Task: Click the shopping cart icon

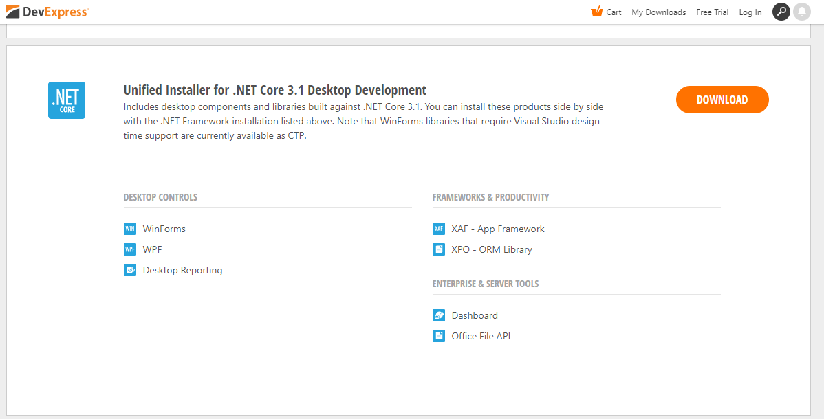Action: pyautogui.click(x=596, y=11)
